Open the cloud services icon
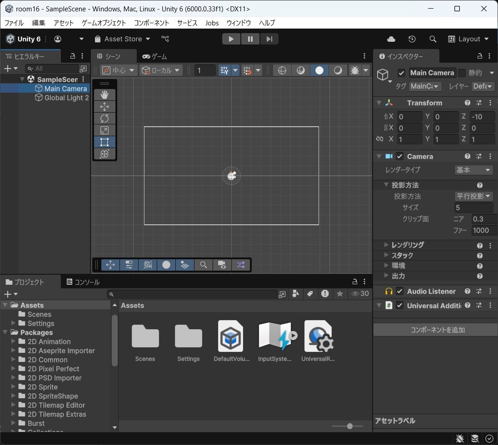Viewport: 498px width, 445px height. (391, 39)
